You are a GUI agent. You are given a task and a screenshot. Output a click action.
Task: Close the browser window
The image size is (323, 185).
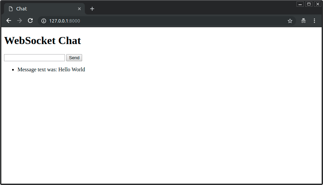pyautogui.click(x=318, y=4)
